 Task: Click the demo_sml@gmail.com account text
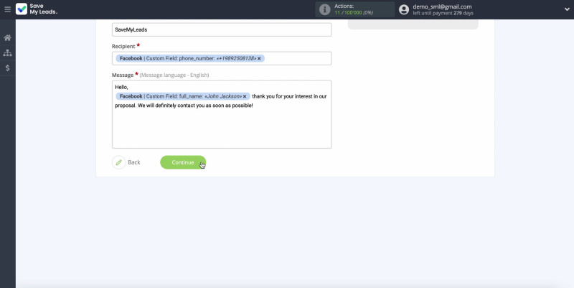442,6
